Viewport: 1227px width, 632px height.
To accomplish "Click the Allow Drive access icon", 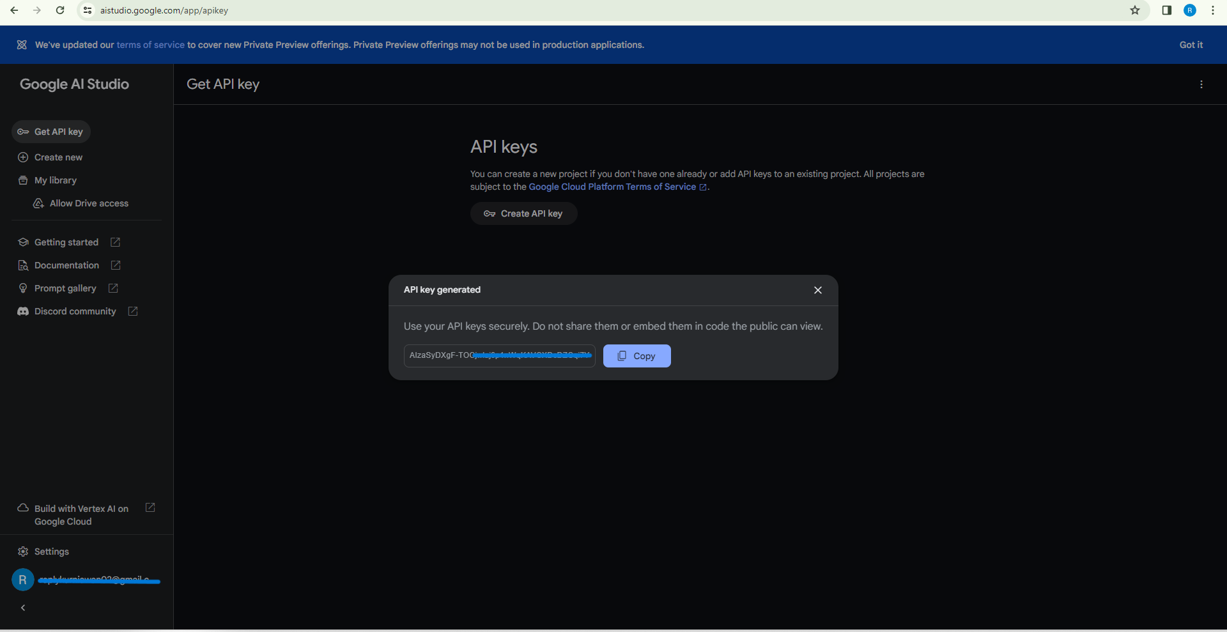I will 38,203.
